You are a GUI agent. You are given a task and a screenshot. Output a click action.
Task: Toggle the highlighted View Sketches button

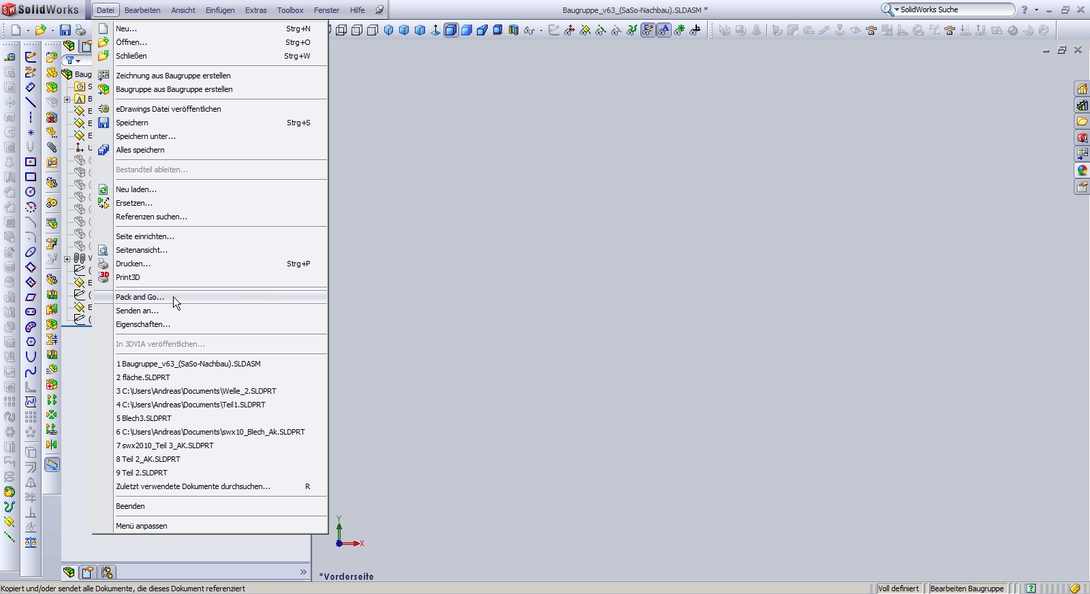click(647, 30)
